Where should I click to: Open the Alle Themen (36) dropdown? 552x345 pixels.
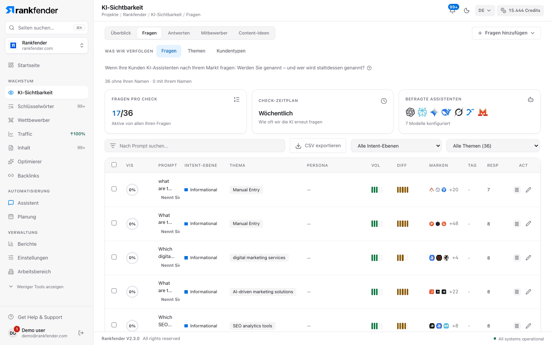(x=493, y=146)
